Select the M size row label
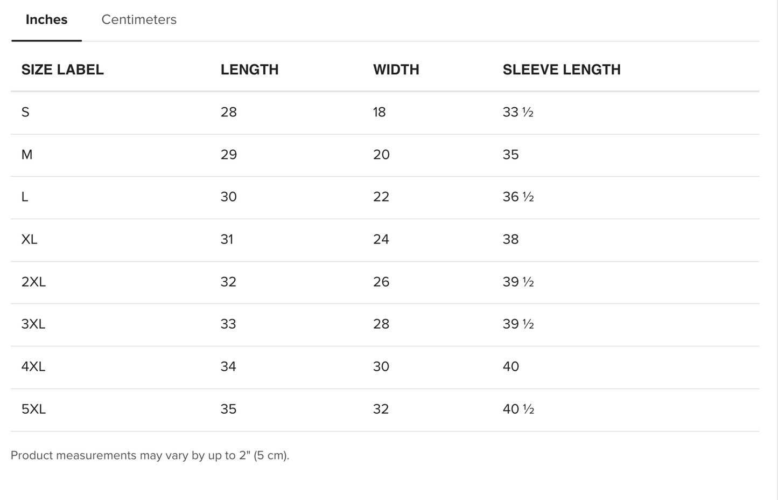The width and height of the screenshot is (778, 500). pyautogui.click(x=27, y=155)
